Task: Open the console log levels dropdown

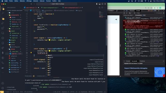Action: pyautogui.click(x=128, y=15)
